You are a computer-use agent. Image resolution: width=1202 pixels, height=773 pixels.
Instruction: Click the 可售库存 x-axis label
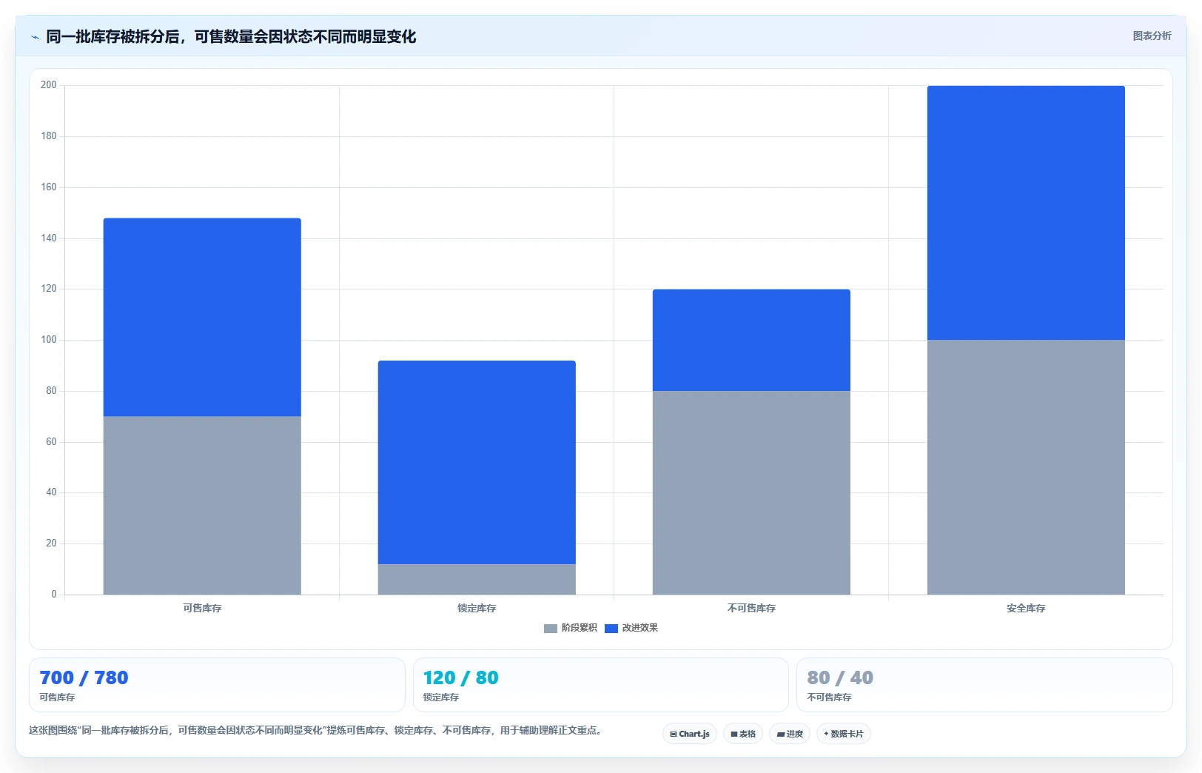(202, 608)
